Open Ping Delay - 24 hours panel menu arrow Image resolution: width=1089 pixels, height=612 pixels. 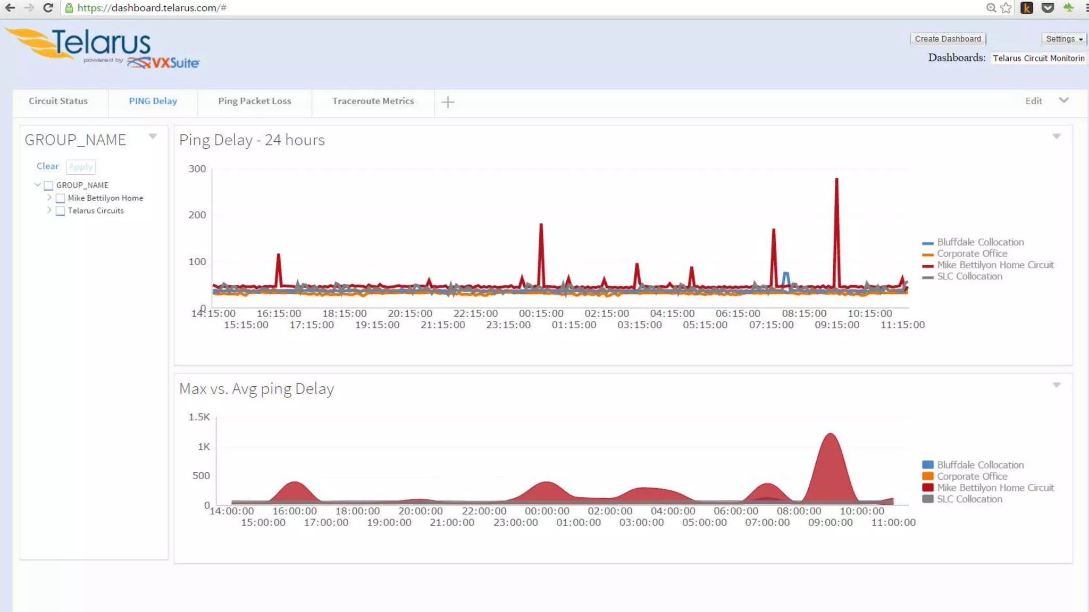(x=1057, y=137)
